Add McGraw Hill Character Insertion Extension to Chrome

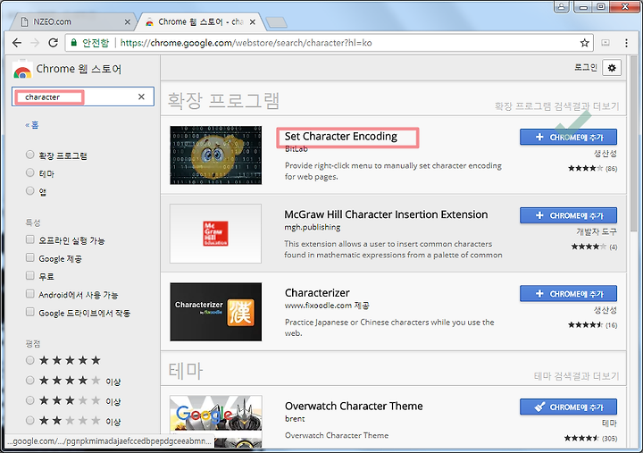(568, 215)
